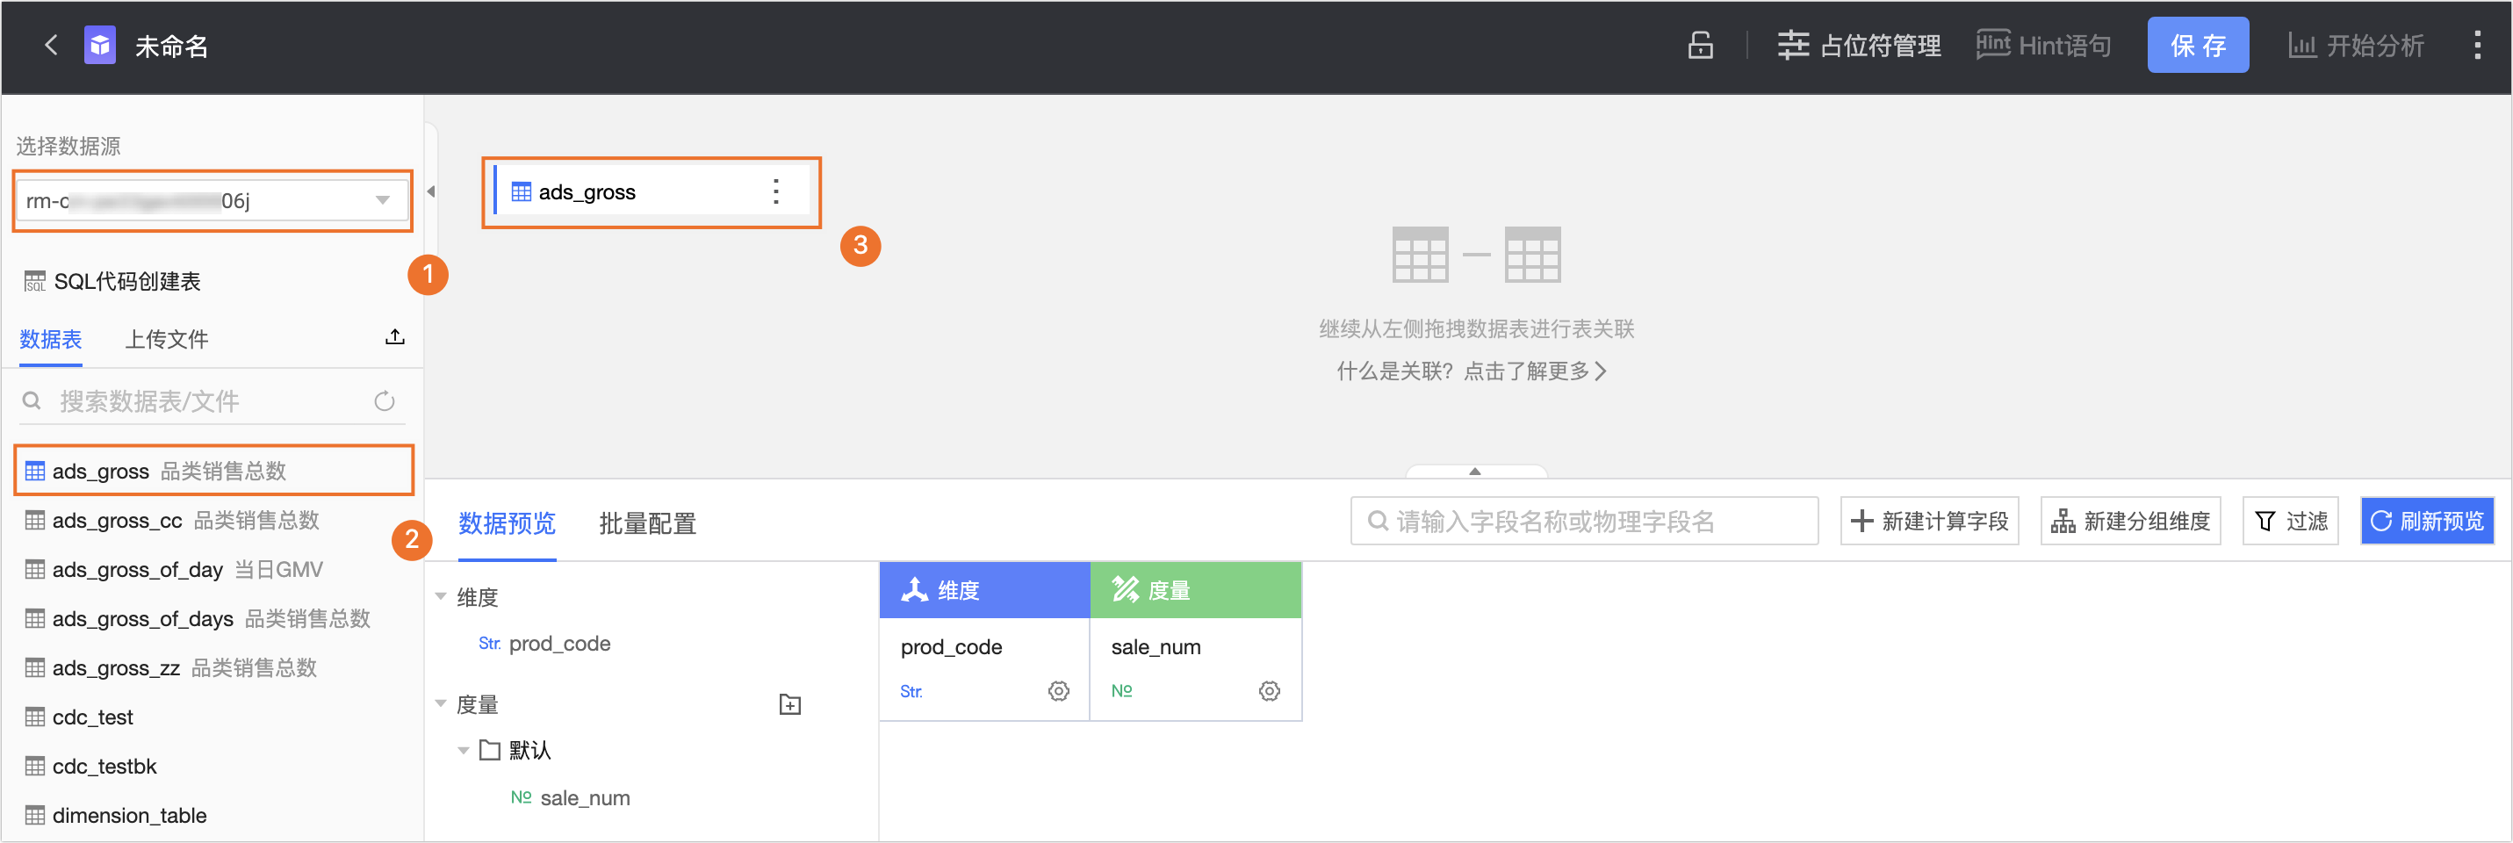The image size is (2513, 843).
Task: Click the file upload icon beside 上传文件
Action: [x=394, y=336]
